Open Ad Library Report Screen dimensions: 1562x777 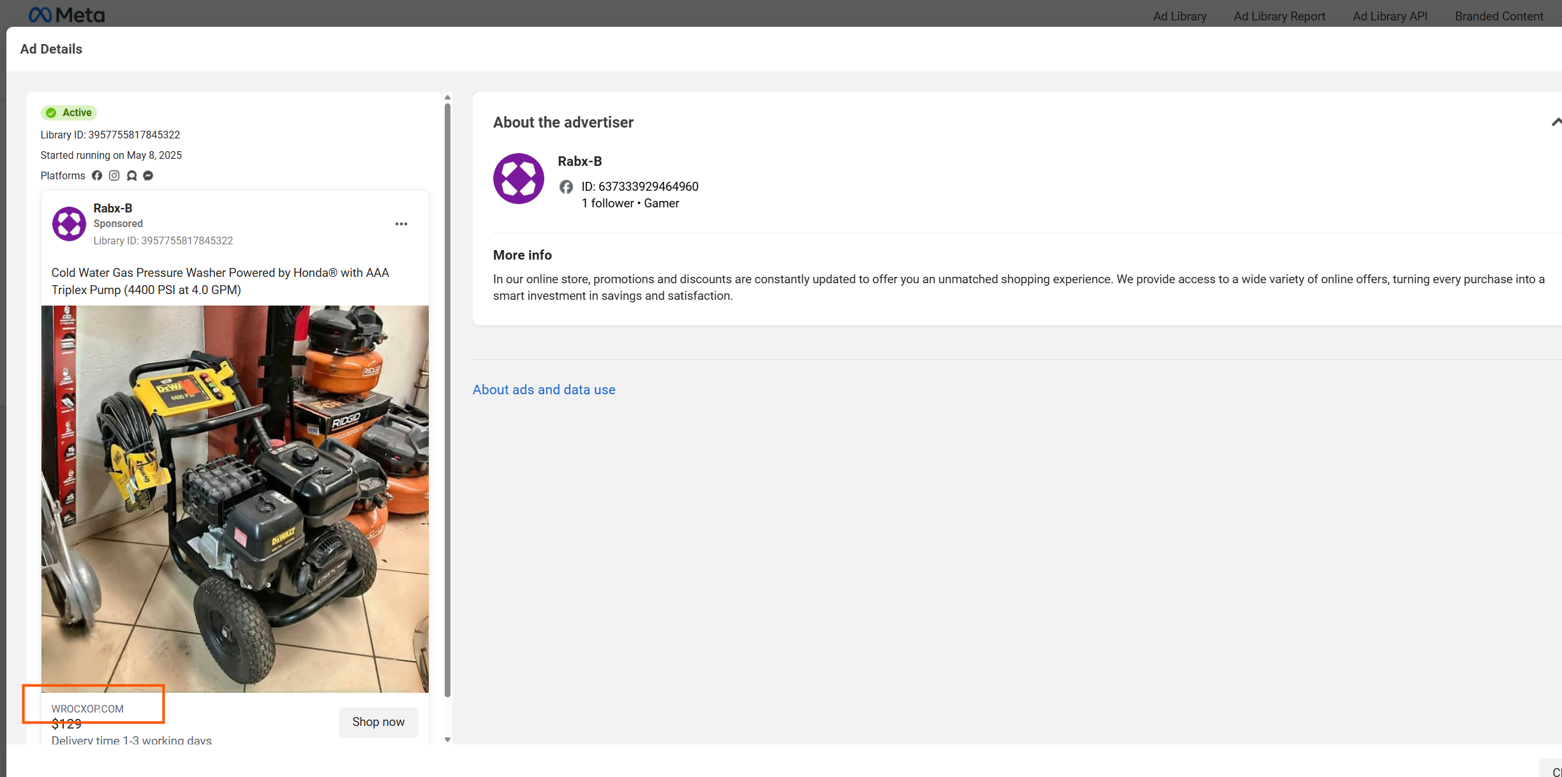(x=1279, y=16)
